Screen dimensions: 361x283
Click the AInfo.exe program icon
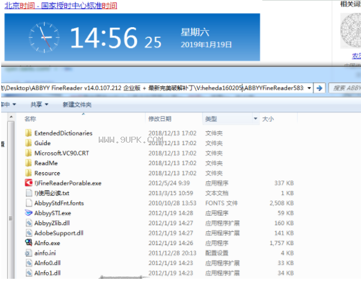pyautogui.click(x=28, y=243)
